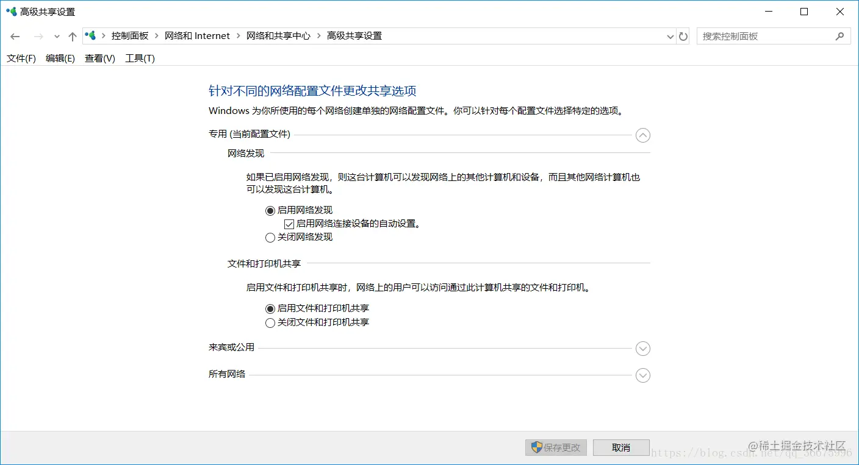The image size is (859, 465).
Task: Click the network sharing icon in the address bar
Action: tap(90, 35)
